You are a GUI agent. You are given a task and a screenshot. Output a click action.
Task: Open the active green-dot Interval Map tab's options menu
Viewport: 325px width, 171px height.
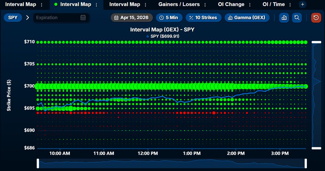(x=97, y=5)
